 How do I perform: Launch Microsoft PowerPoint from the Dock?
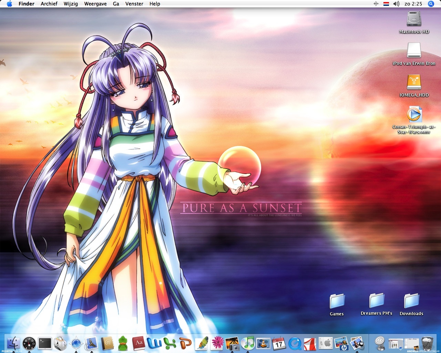[x=186, y=343]
